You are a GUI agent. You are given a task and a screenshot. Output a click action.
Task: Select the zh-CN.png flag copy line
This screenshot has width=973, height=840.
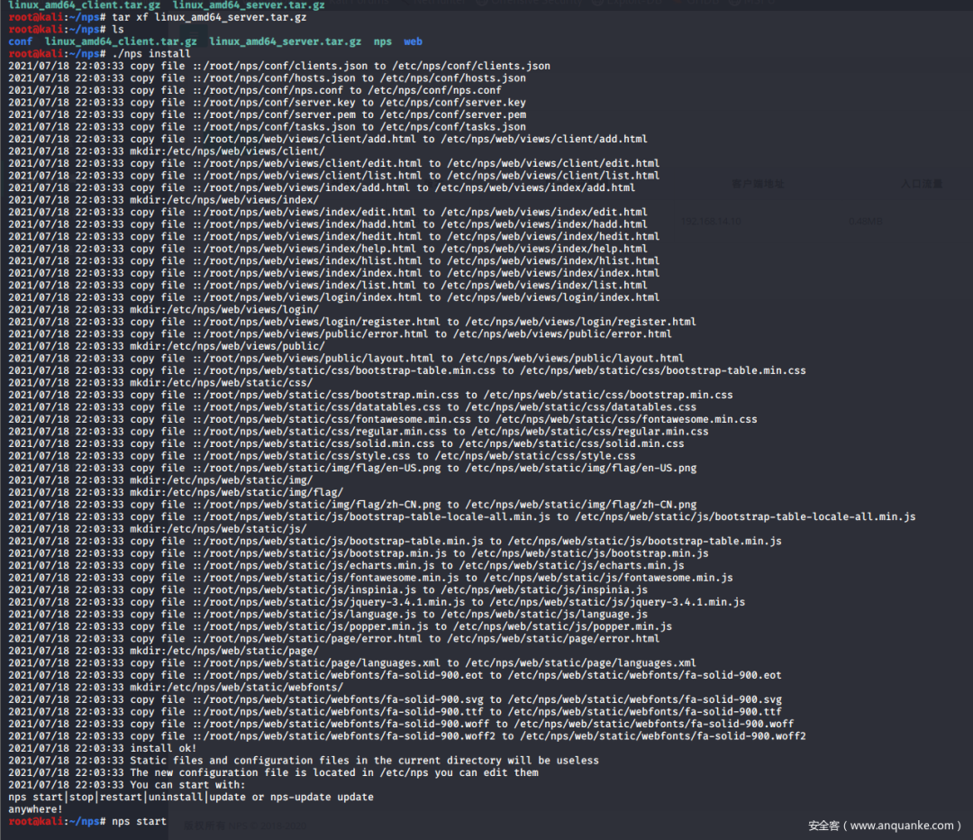tap(352, 505)
